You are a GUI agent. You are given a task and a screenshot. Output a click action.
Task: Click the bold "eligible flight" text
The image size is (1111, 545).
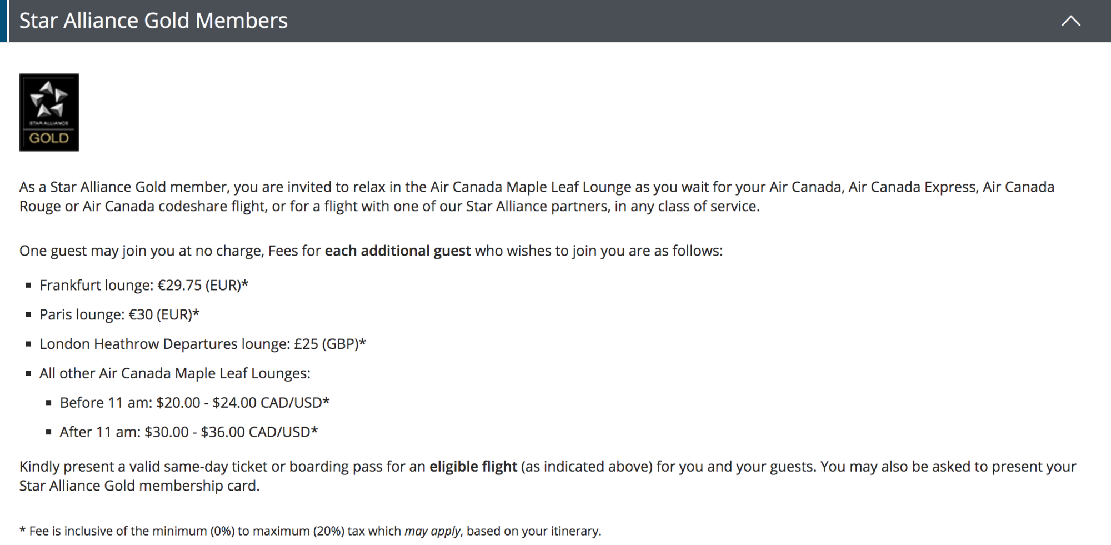[473, 467]
